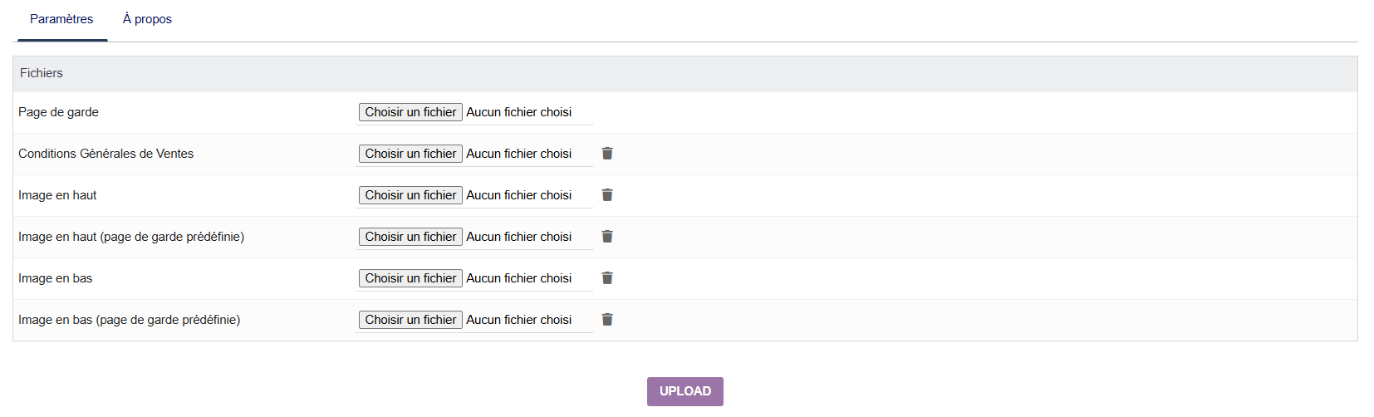
Task: Click trash icon in Image en bas row
Action: click(607, 278)
